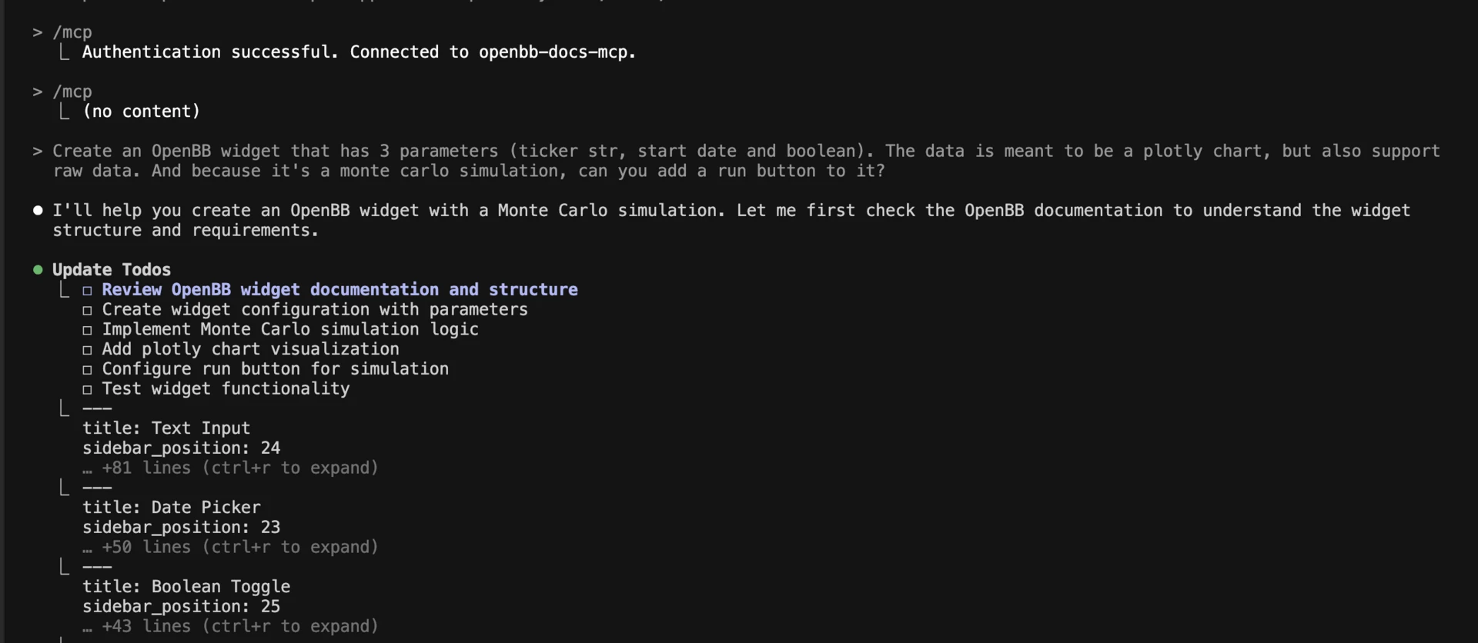This screenshot has height=643, width=1478.
Task: Click the 'openbb-docs-mcp.' server name
Action: pos(557,52)
